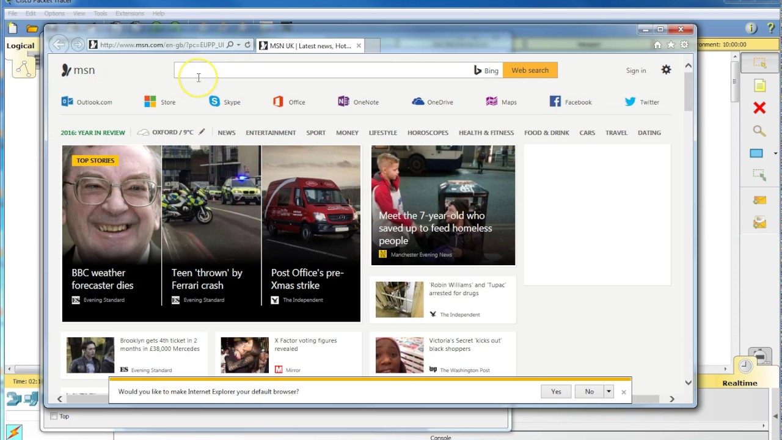
Task: Dismiss the default browser notification bar
Action: click(x=624, y=392)
